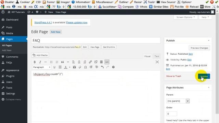The width and height of the screenshot is (219, 123).
Task: Toggle Bold formatting in editor toolbar
Action: 35,62
